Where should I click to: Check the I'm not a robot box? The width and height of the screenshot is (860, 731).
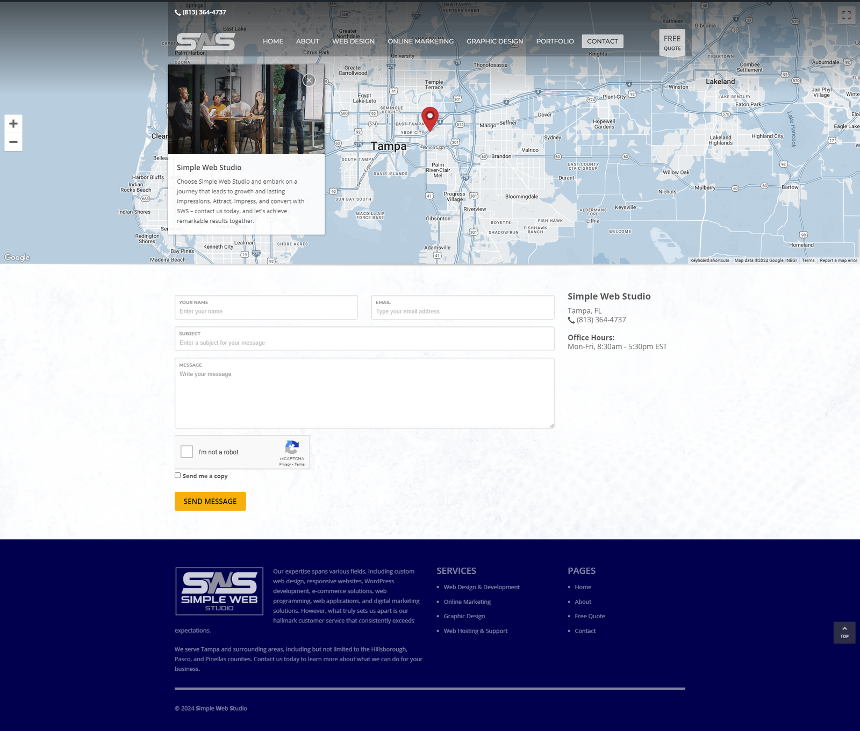point(187,452)
